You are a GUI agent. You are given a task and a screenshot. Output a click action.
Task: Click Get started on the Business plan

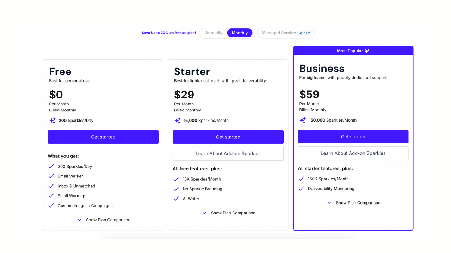click(353, 137)
